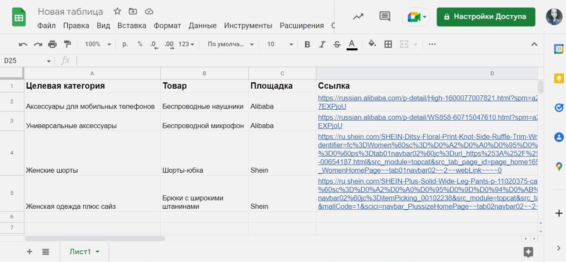The height and width of the screenshot is (262, 566).
Task: Move document to folder icon
Action: click(x=133, y=11)
